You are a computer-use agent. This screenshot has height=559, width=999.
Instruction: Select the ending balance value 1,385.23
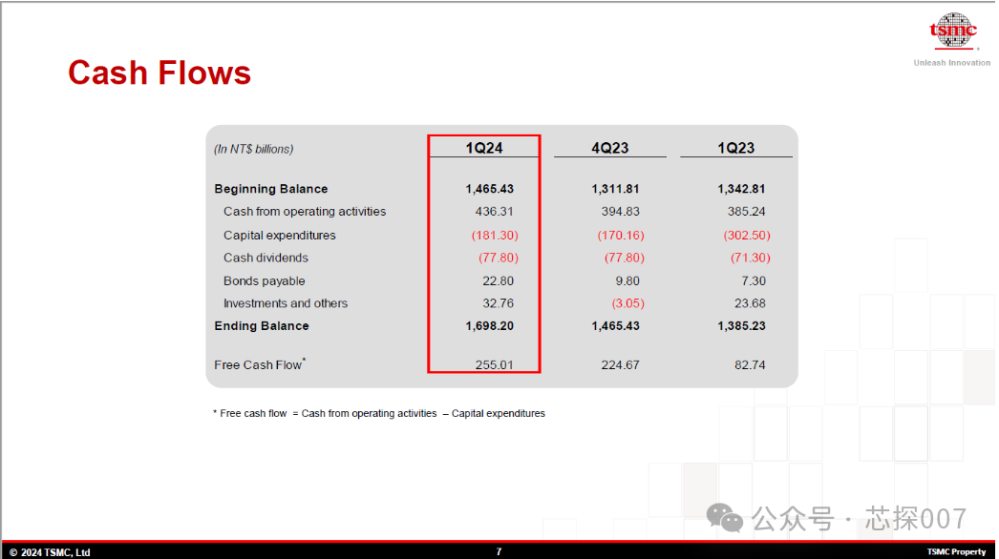[x=741, y=326]
